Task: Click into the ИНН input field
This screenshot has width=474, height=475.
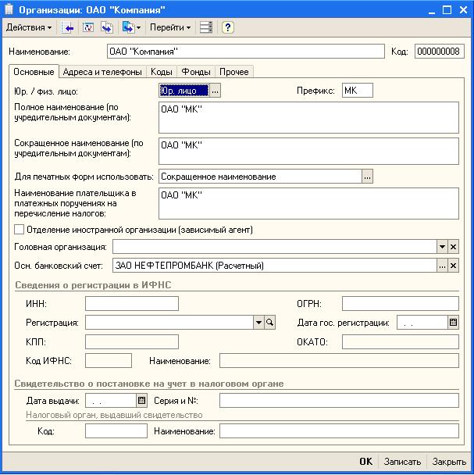Action: [131, 304]
